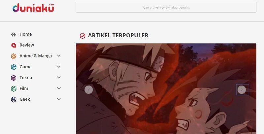Expand the Tekno submenu chevron

click(x=59, y=78)
